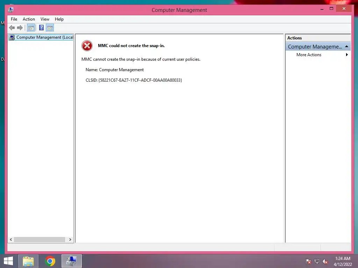Viewport: 358px width, 268px height.
Task: Open Action Center flag tray icon
Action: coord(308,261)
